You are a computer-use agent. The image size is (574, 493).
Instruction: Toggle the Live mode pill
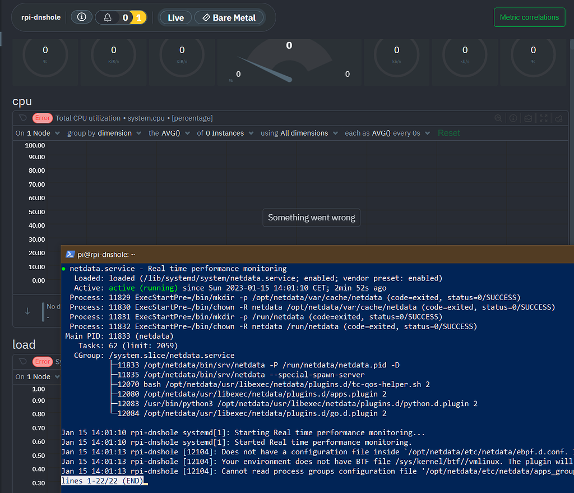175,17
